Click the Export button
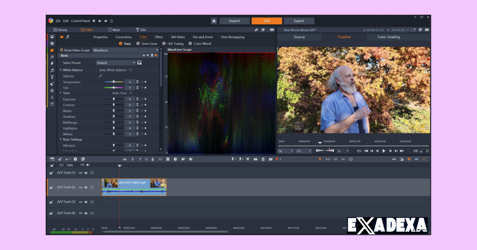477x250 pixels. pyautogui.click(x=299, y=21)
